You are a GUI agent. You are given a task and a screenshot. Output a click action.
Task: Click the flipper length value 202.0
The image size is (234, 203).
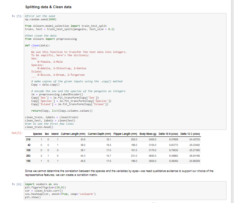pos(134,139)
